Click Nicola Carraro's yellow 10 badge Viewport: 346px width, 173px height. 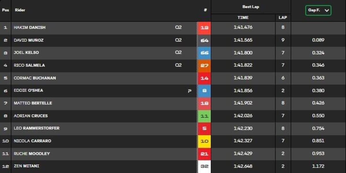point(204,141)
